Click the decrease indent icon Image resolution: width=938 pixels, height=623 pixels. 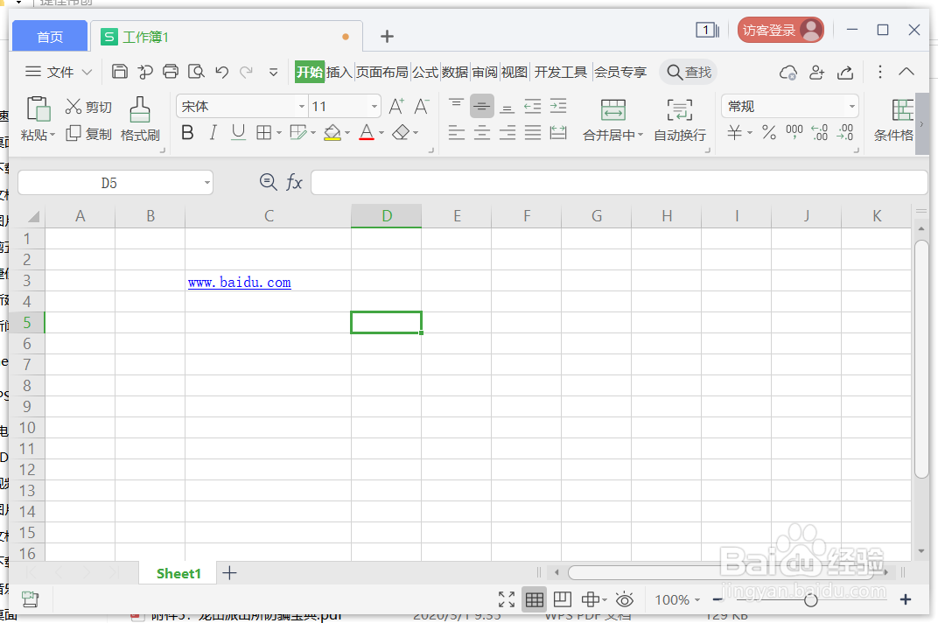[532, 107]
